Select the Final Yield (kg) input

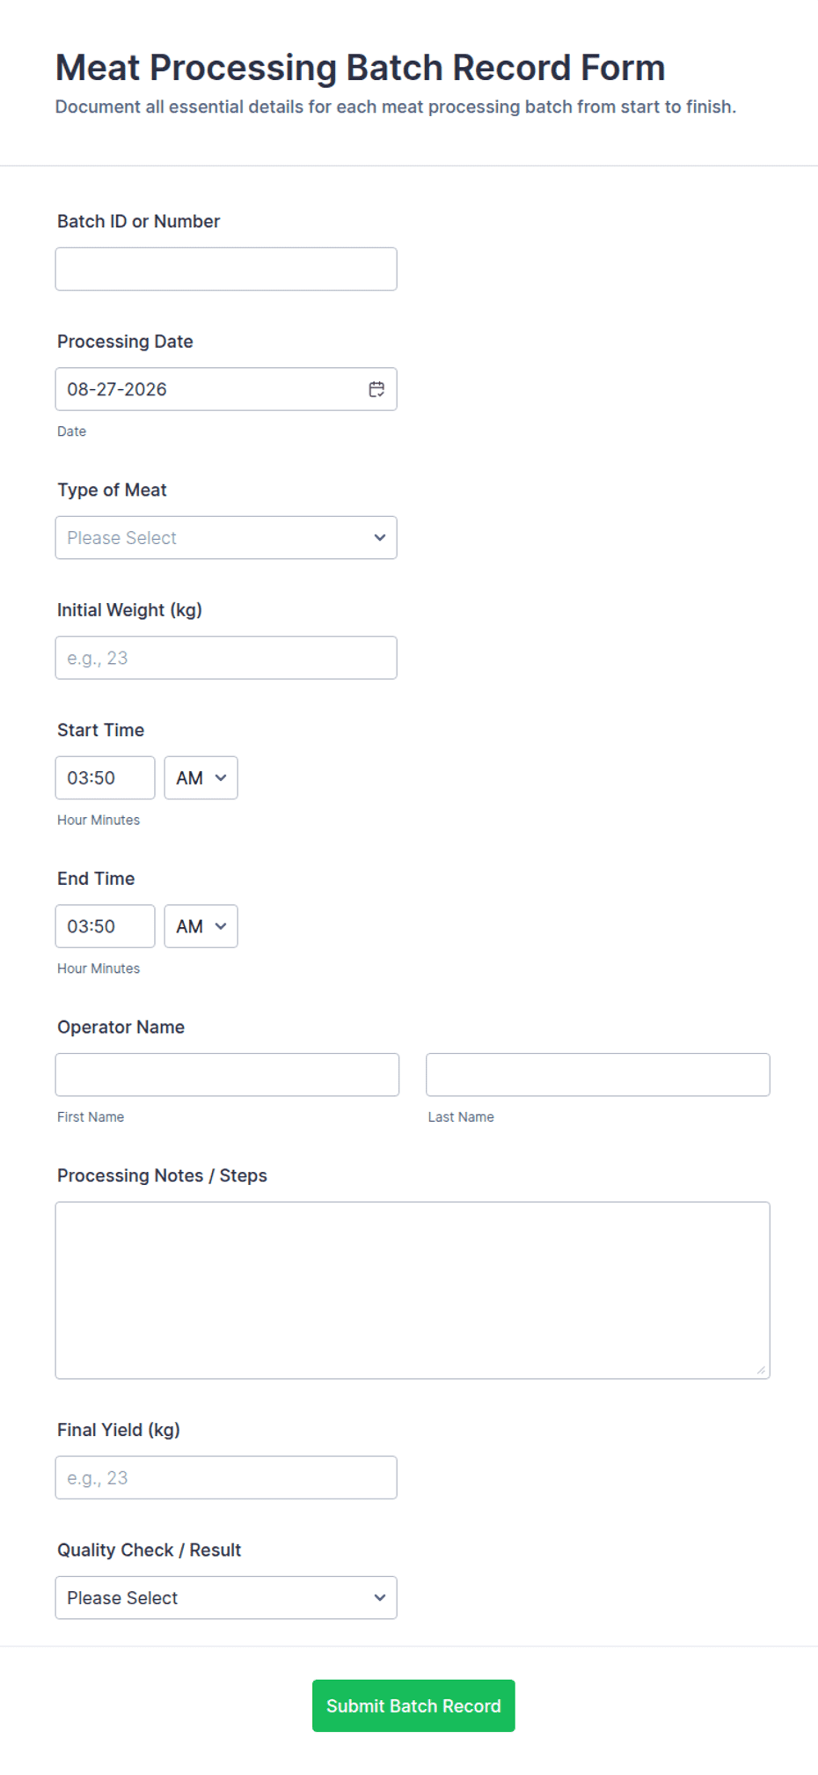[226, 1477]
